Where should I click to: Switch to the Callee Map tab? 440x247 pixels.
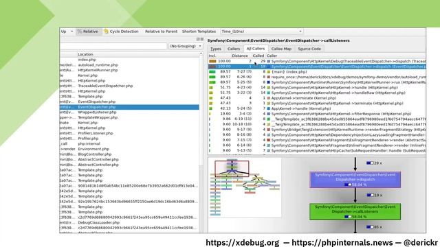tap(281, 49)
